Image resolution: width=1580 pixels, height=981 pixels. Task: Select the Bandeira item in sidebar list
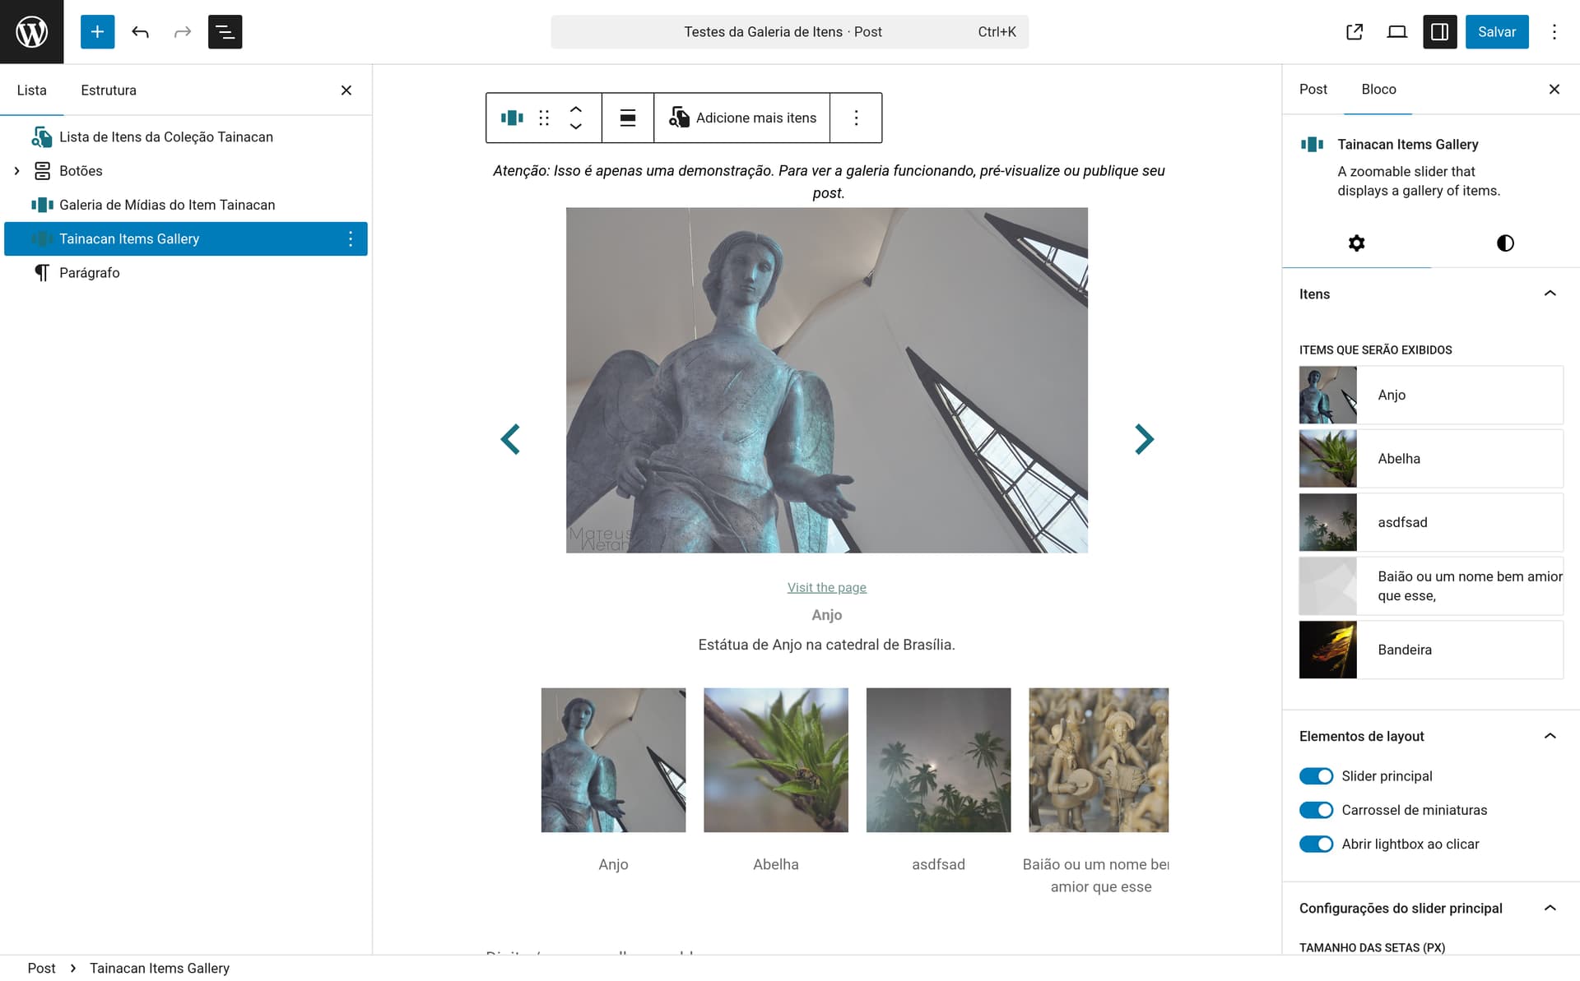[x=1430, y=650]
